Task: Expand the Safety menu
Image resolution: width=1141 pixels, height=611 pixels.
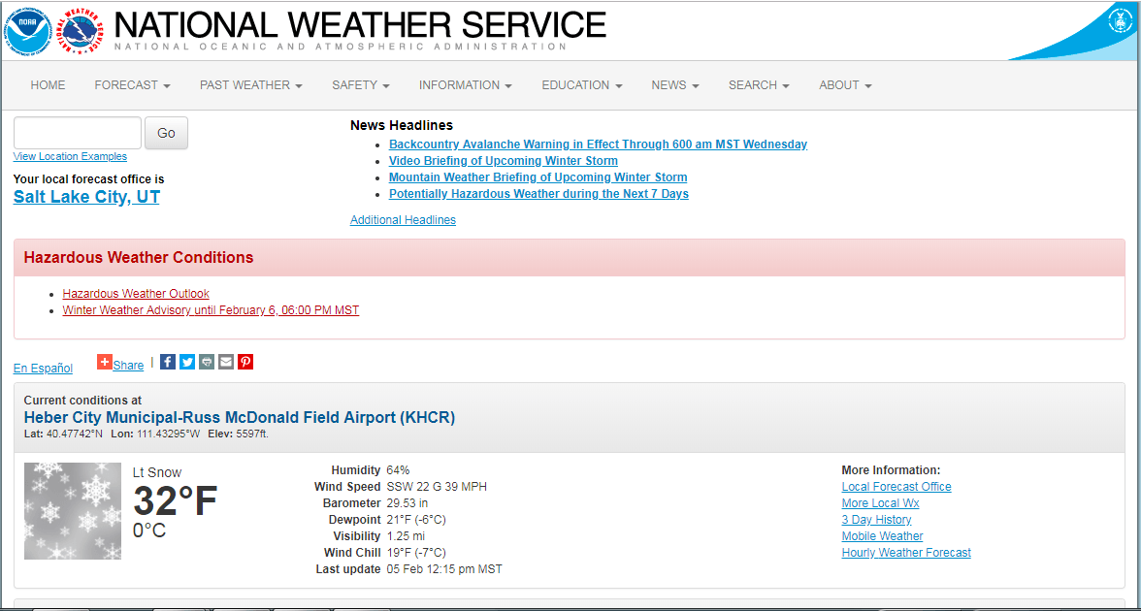Action: coord(360,85)
